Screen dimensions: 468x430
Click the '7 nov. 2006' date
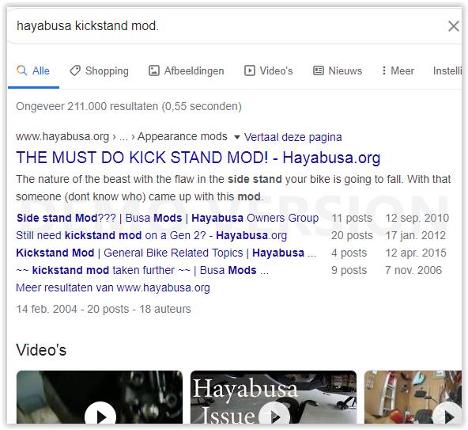click(413, 270)
